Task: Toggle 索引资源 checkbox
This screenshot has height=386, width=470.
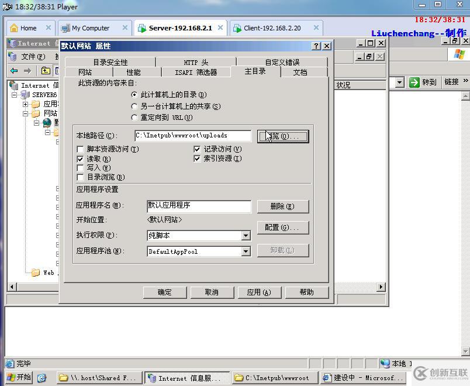Action: 197,158
